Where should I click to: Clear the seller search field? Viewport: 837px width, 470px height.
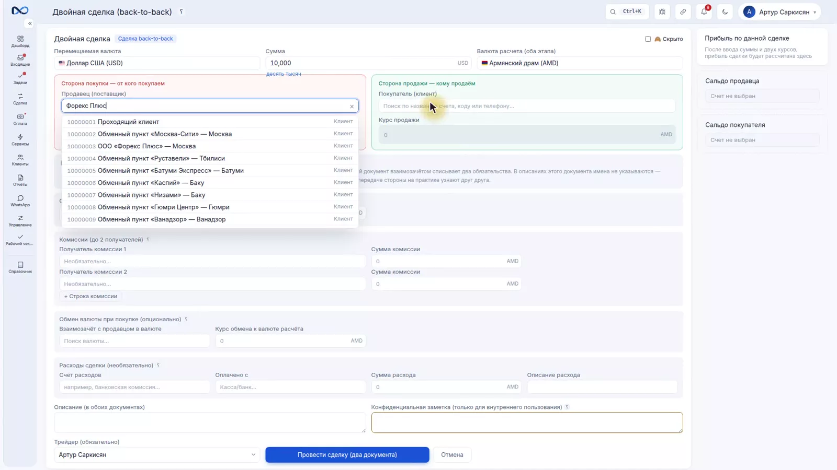coord(352,107)
